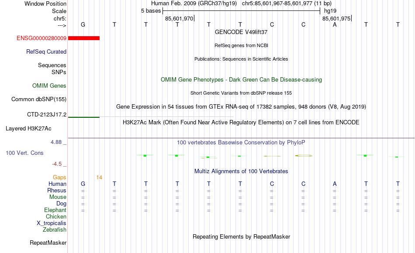The width and height of the screenshot is (415, 253).
Task: Click Multiz Alignments of 100 Vertebrates title
Action: tap(241, 171)
